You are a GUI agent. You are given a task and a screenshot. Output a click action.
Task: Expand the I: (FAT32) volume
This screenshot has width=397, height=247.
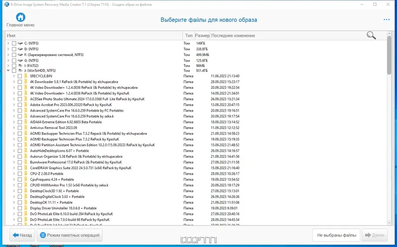coord(8,65)
